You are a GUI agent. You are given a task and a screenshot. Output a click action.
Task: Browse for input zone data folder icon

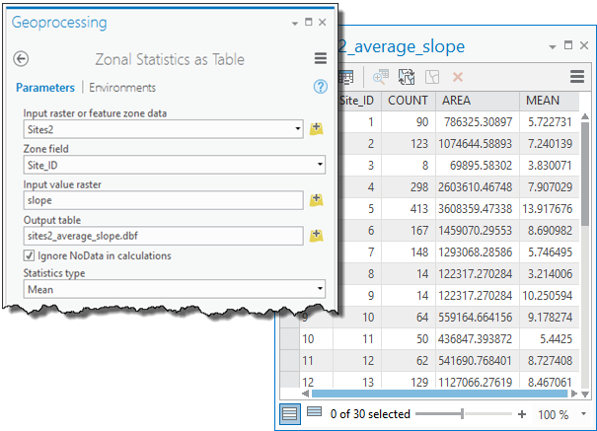[316, 129]
